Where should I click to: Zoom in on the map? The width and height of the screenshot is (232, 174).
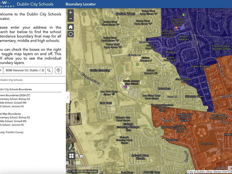(x=70, y=12)
